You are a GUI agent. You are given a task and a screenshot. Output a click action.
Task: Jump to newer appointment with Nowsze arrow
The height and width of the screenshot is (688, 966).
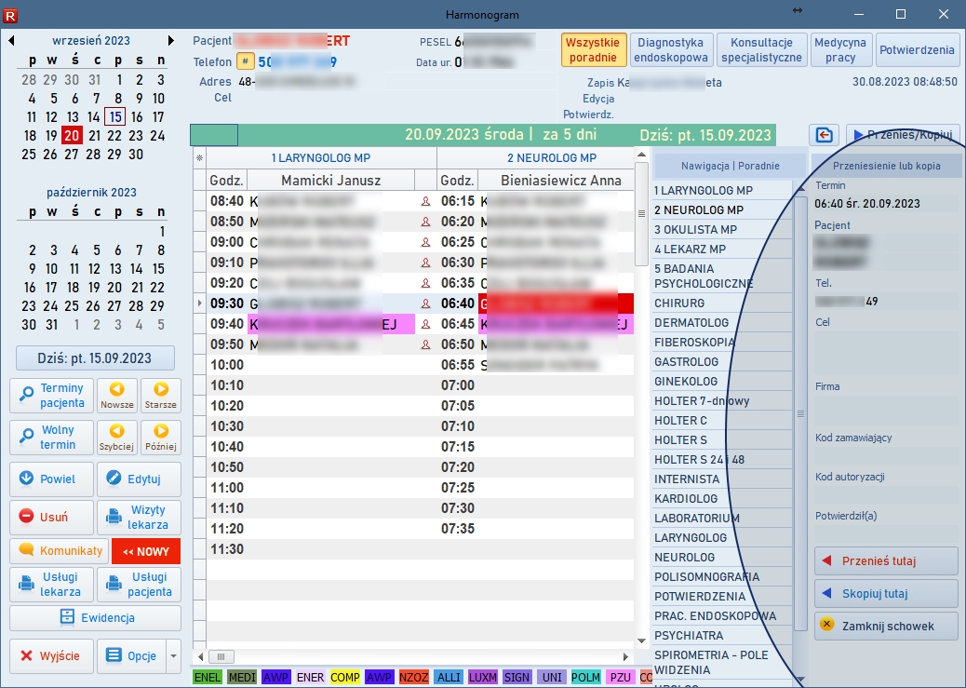coord(117,395)
